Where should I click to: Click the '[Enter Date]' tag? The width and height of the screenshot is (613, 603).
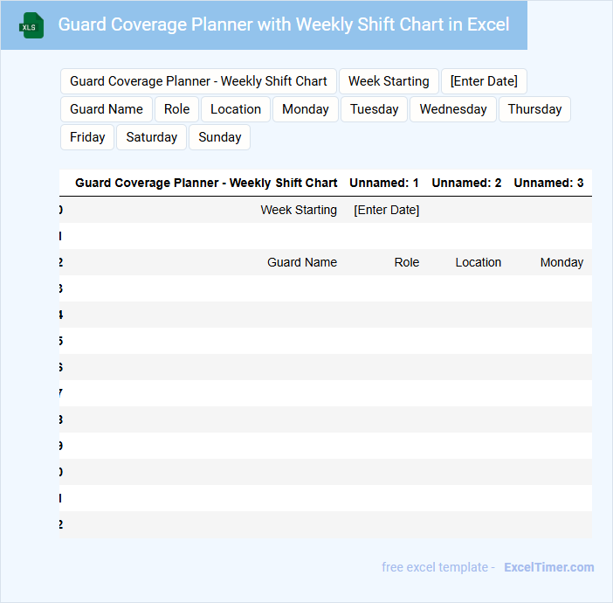pos(484,81)
